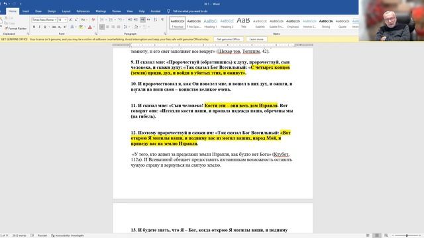The width and height of the screenshot is (424, 238).
Task: Click the Russian language indicator
Action: [42, 235]
